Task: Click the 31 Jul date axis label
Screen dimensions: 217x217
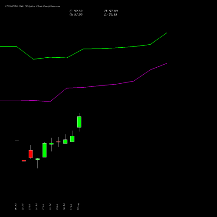Action: pyautogui.click(x=71, y=207)
